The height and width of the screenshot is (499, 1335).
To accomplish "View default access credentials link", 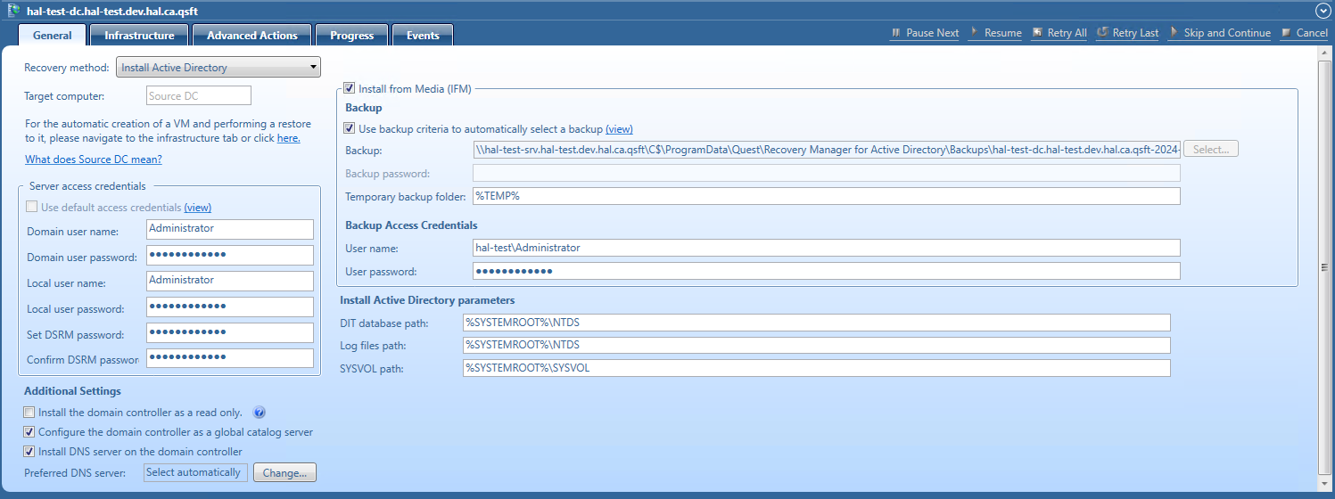I will click(198, 207).
